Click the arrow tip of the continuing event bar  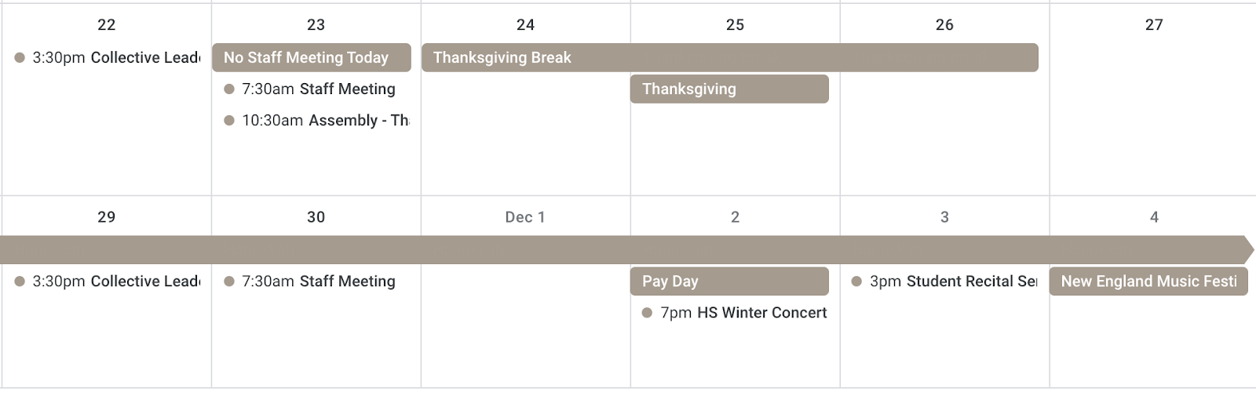point(1249,249)
